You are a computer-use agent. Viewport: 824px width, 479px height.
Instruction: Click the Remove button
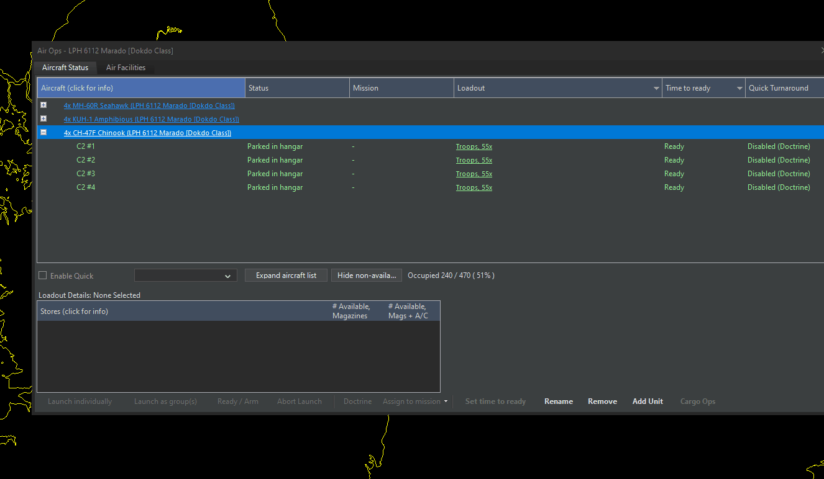(602, 401)
